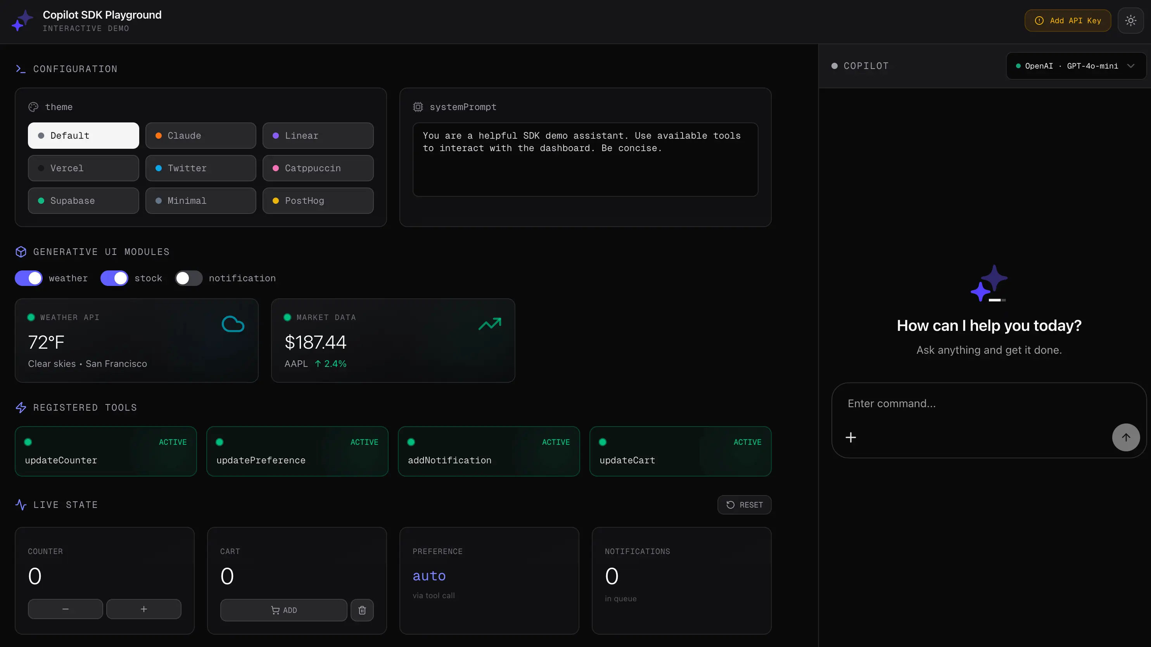Click the ADD to cart button

(283, 610)
